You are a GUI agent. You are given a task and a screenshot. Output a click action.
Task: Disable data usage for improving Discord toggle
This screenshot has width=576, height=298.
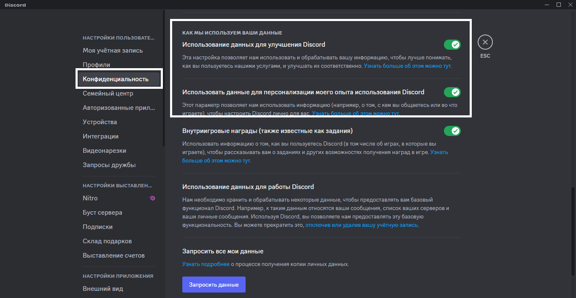coord(452,45)
